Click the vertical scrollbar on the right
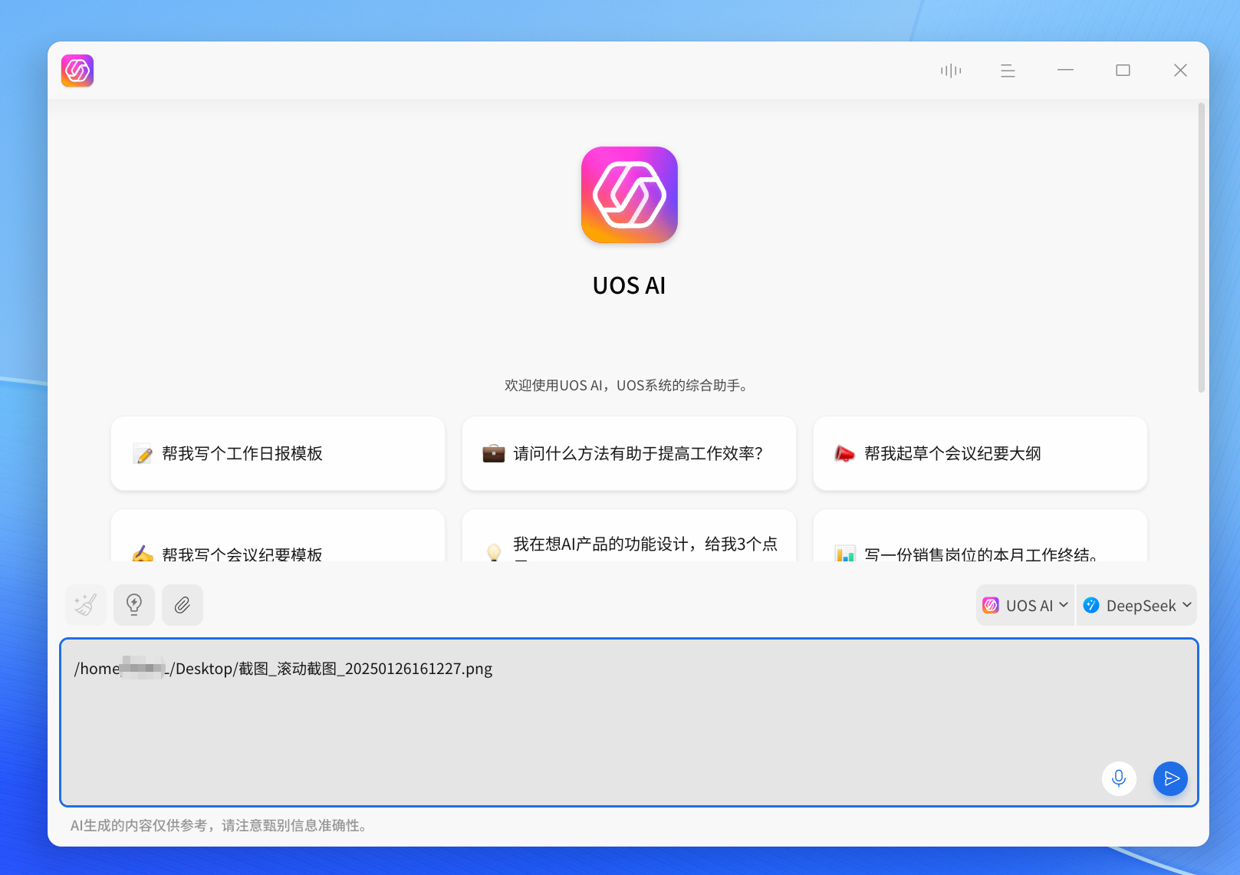This screenshot has height=875, width=1240. click(1202, 248)
